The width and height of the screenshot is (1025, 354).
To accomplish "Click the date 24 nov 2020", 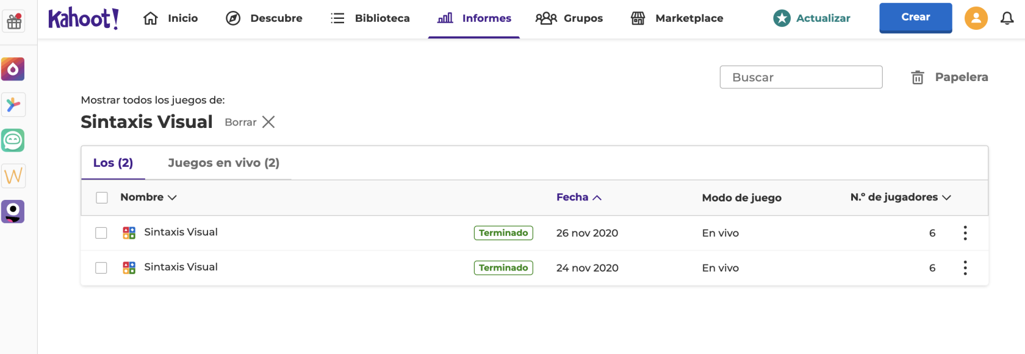I will [x=587, y=267].
